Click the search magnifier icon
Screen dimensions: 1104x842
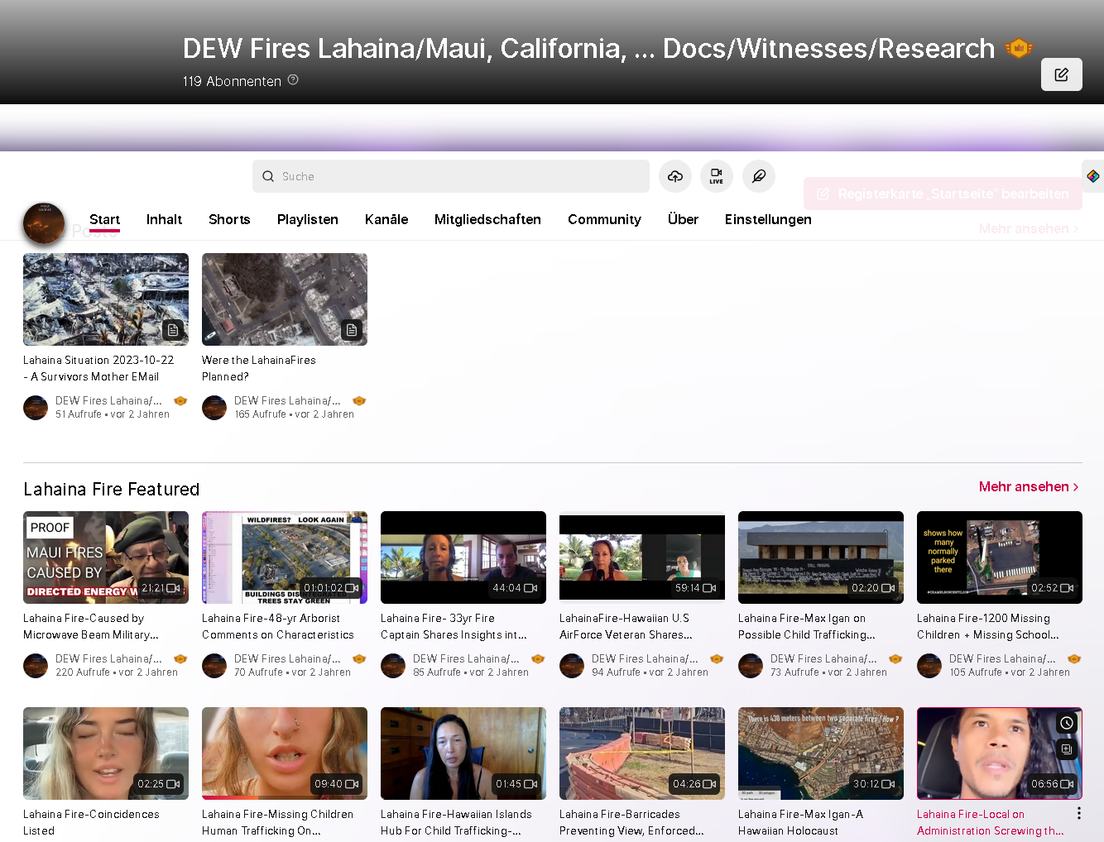tap(268, 176)
